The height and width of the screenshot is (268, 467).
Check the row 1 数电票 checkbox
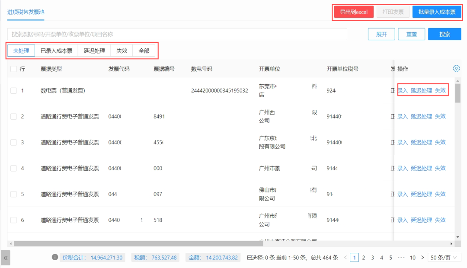point(13,90)
